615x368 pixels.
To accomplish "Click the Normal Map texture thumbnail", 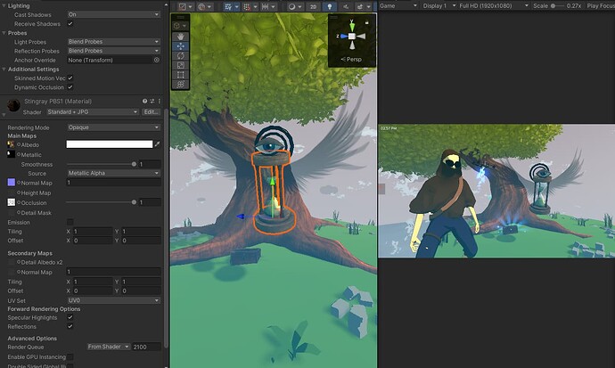I will click(11, 183).
